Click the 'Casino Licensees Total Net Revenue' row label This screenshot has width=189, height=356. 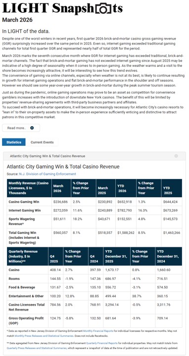coord(27,307)
